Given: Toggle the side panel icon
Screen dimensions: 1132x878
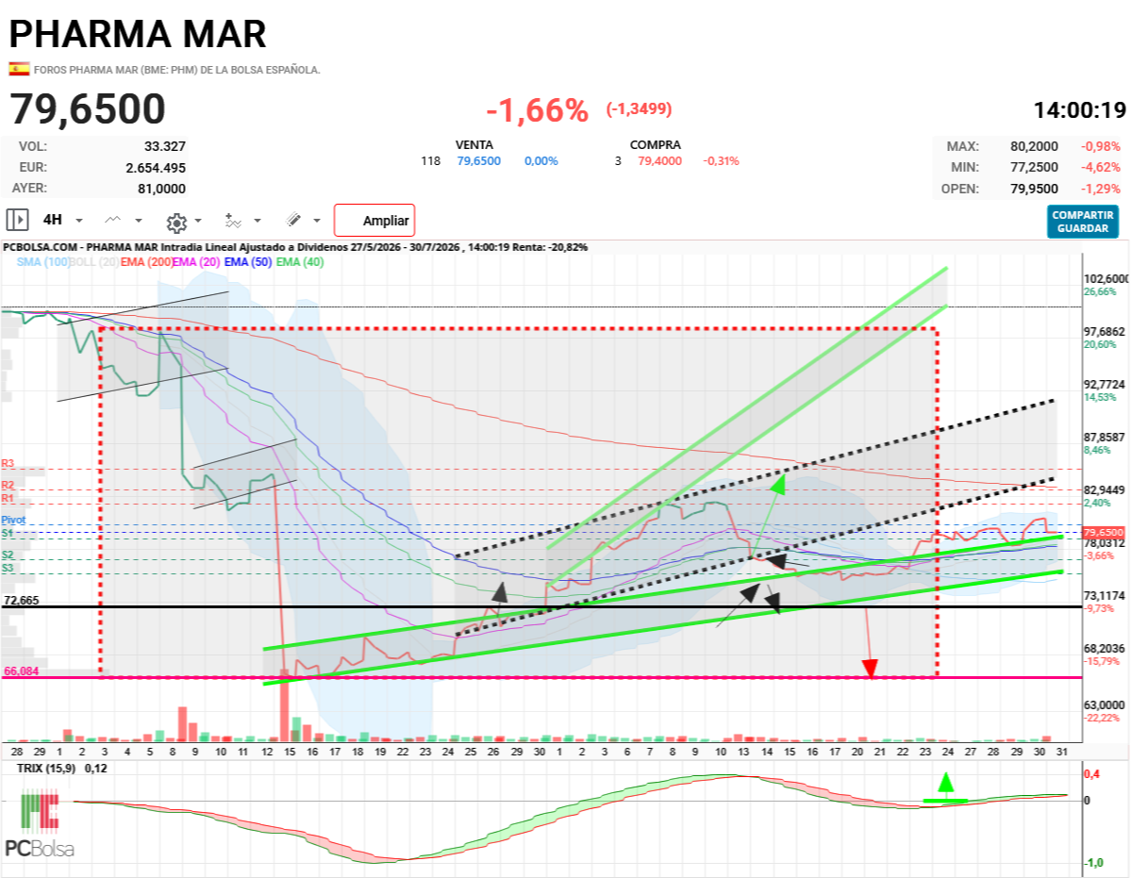Looking at the screenshot, I should (x=17, y=220).
